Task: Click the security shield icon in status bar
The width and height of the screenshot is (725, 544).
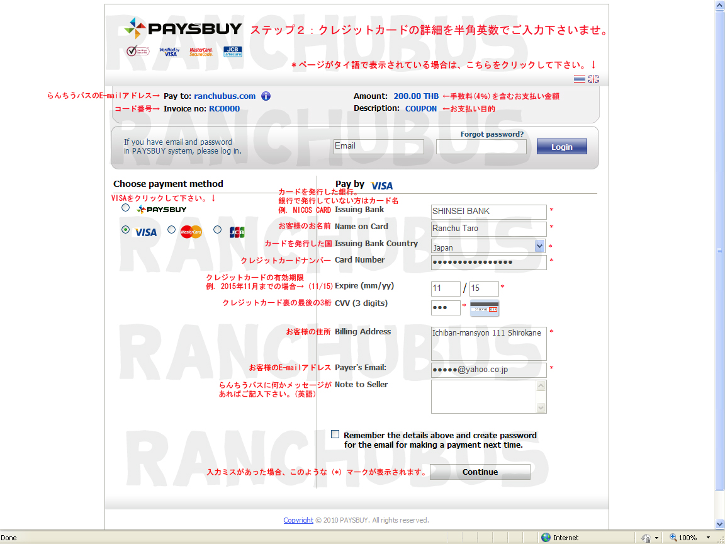Action: click(x=646, y=538)
